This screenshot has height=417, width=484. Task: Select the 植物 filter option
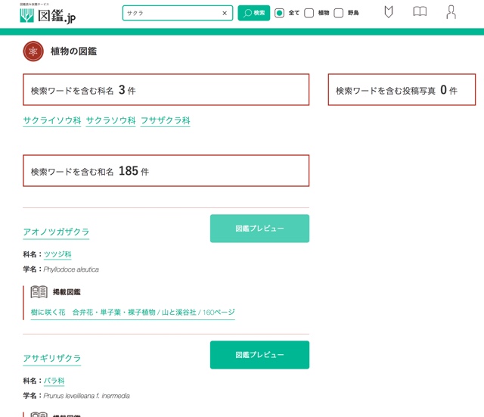click(x=309, y=13)
